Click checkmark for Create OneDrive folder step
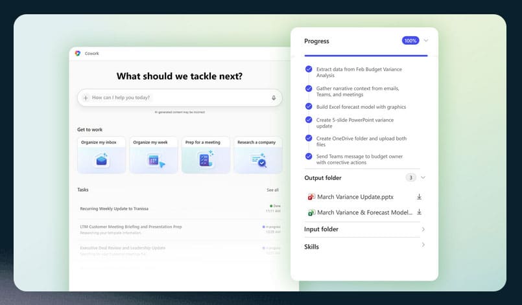522x305 pixels. [x=309, y=138]
